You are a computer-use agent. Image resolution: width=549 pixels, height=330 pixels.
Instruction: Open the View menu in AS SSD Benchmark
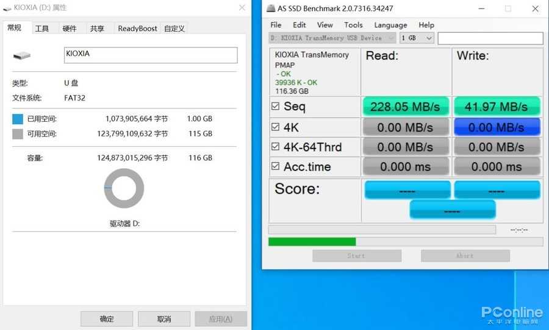point(325,25)
